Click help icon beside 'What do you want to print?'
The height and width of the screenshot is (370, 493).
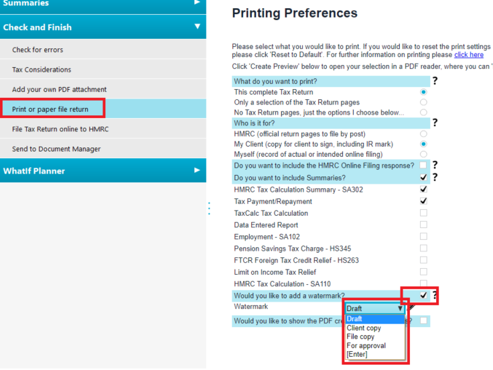435,81
